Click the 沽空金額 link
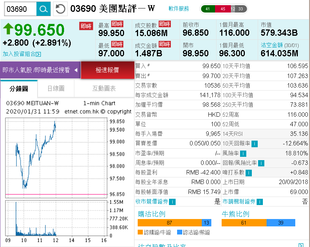The width and height of the screenshot is (310, 247). [272, 45]
